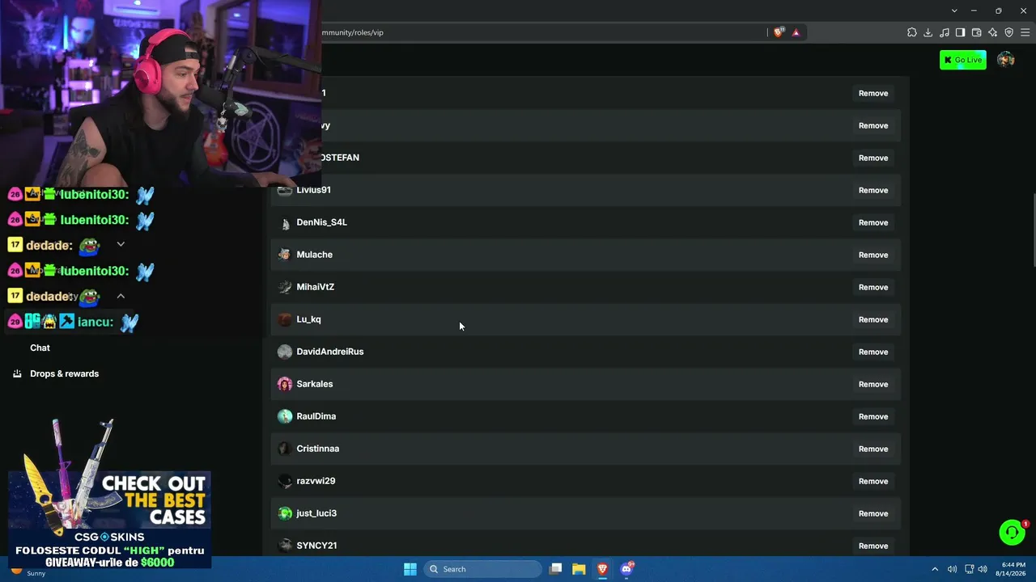Click the Windows taskbar Search box
Screen dimensions: 1036x582
click(x=482, y=569)
